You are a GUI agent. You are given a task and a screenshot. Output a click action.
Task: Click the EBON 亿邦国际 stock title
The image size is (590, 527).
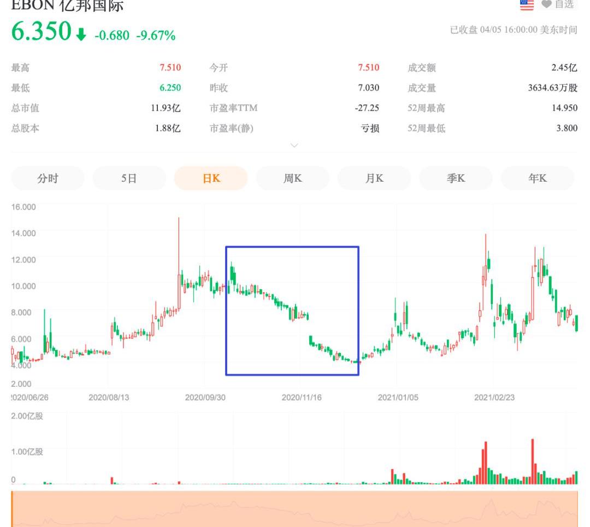pyautogui.click(x=68, y=5)
